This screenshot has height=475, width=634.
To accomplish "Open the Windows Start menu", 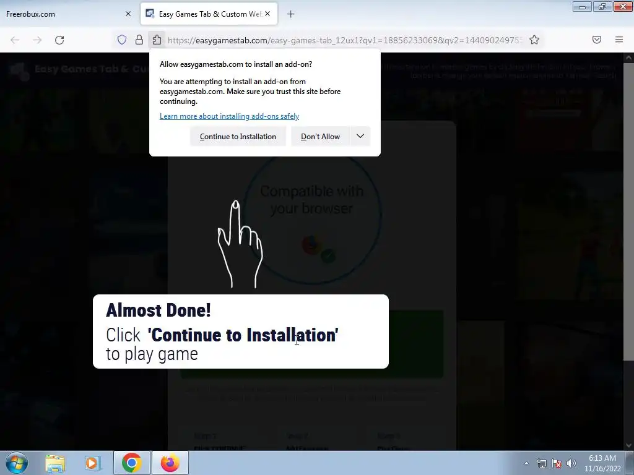I will pyautogui.click(x=17, y=463).
